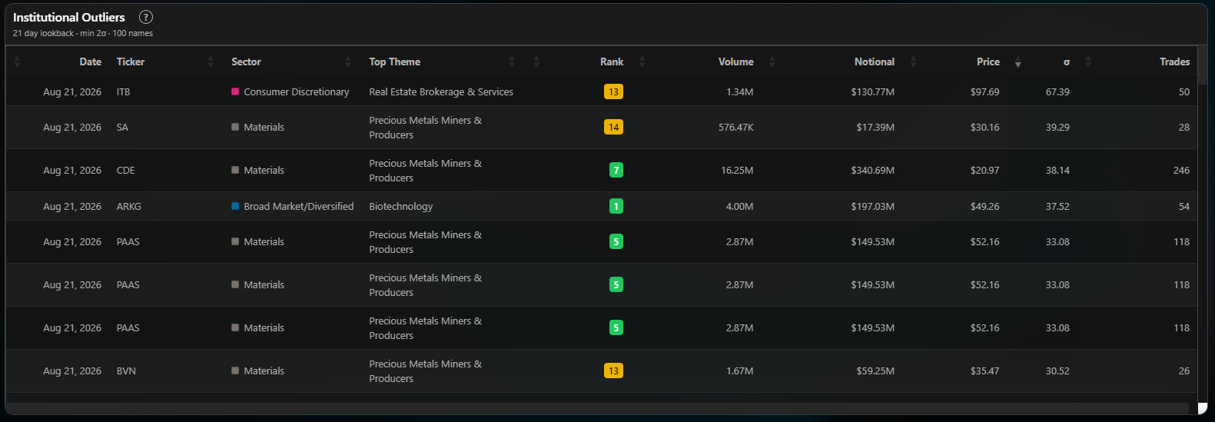This screenshot has height=422, width=1215.
Task: Sort by the Notional column arrows
Action: [913, 61]
